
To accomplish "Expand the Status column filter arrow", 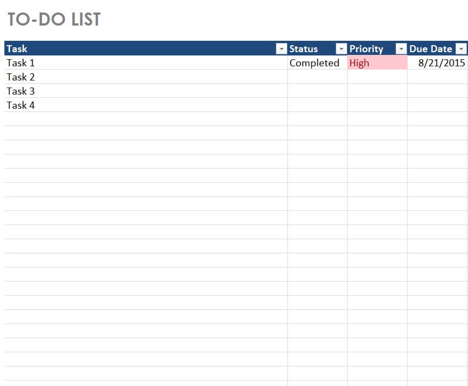I will (x=341, y=49).
